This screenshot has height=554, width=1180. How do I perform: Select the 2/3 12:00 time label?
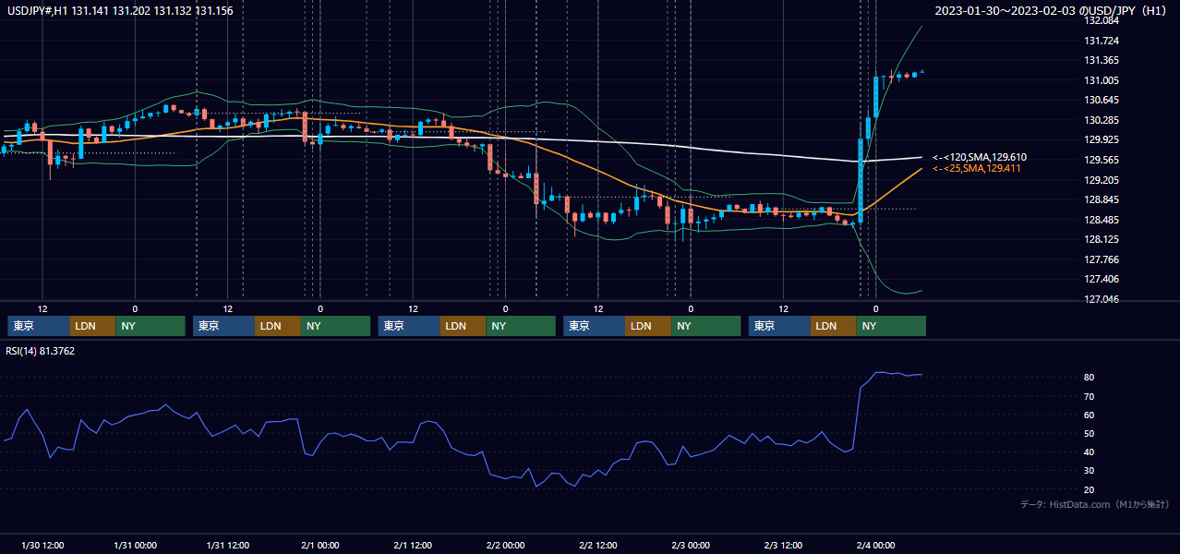(x=783, y=545)
